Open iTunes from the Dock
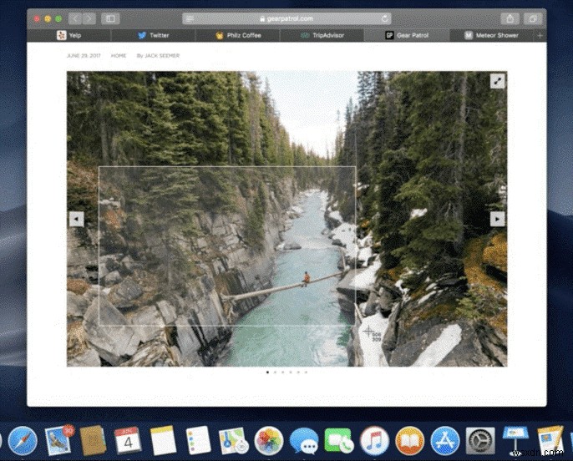Viewport: 573px width, 461px height. coord(374,441)
